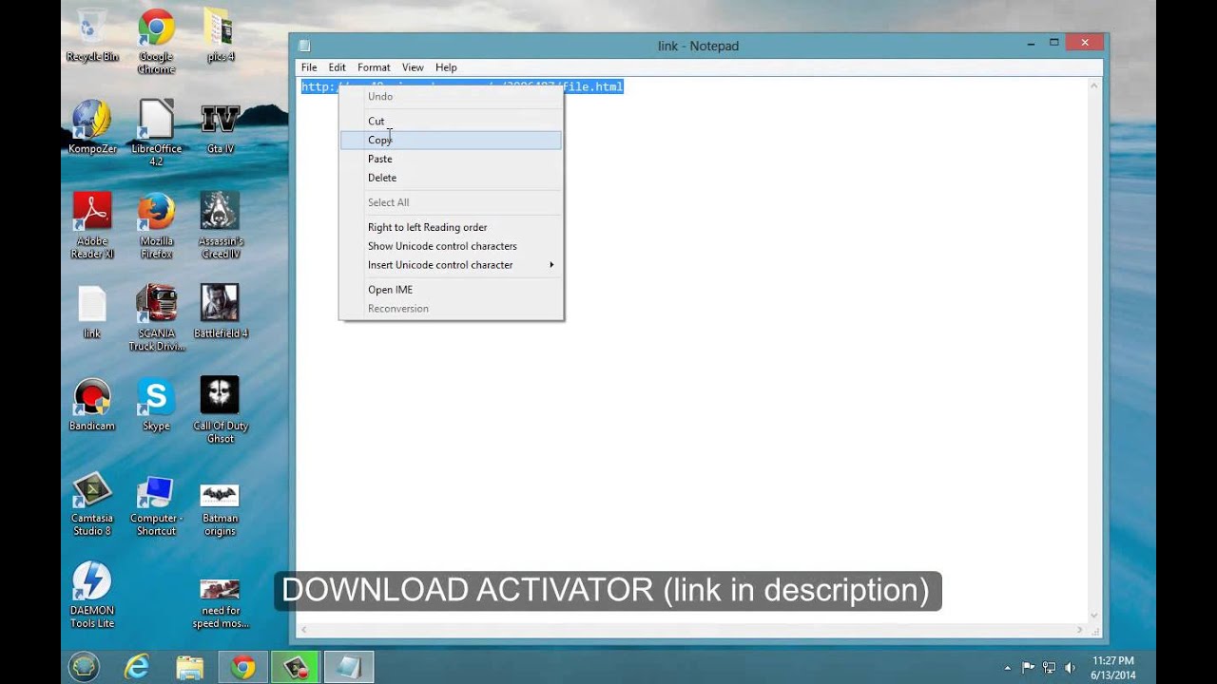Open Notepad Help menu
The image size is (1217, 684).
point(446,67)
